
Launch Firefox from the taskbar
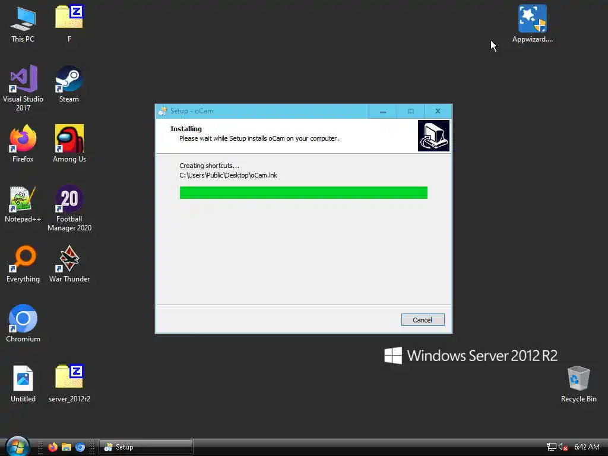pos(52,447)
